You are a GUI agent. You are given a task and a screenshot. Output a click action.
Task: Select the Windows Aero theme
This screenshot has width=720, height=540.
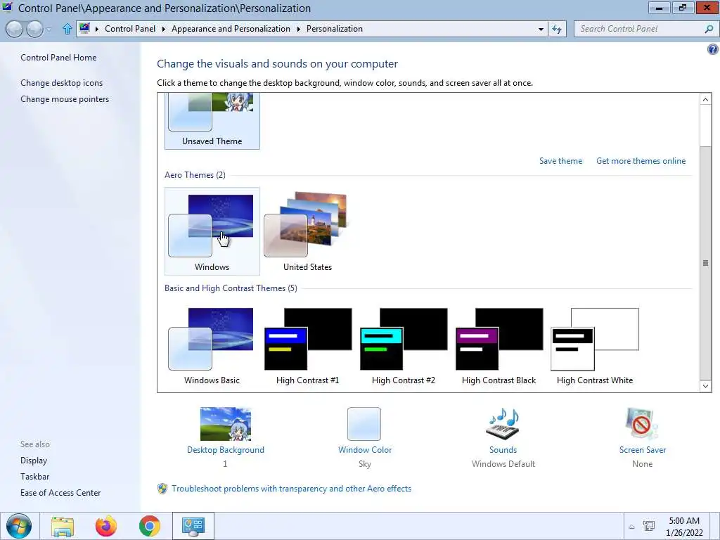click(x=212, y=231)
